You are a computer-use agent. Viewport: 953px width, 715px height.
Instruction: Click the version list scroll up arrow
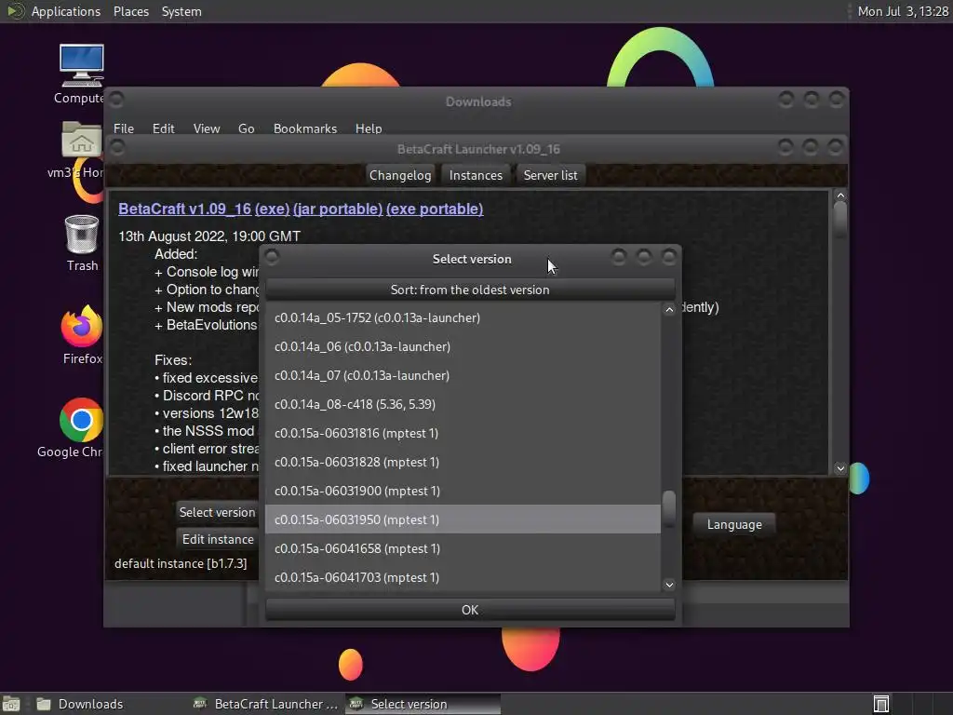tap(669, 309)
